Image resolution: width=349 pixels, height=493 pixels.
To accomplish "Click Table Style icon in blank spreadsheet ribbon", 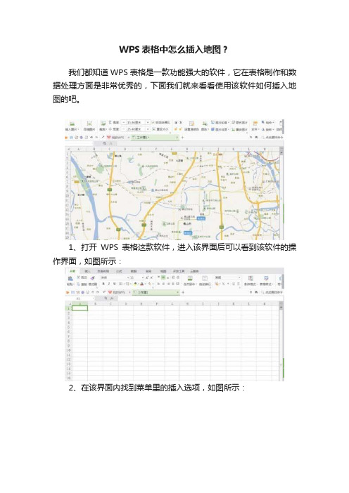I will tap(266, 278).
